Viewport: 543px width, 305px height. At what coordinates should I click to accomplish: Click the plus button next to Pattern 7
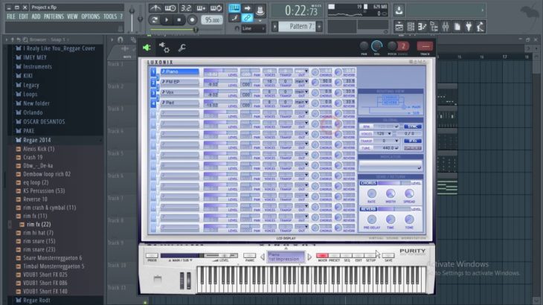[319, 26]
